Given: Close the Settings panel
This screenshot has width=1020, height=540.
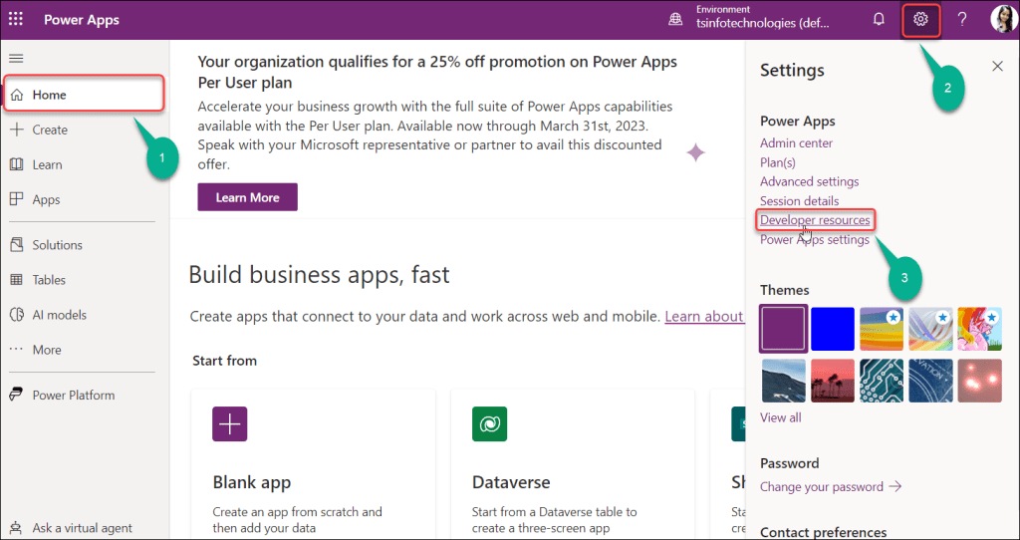Looking at the screenshot, I should (x=997, y=66).
